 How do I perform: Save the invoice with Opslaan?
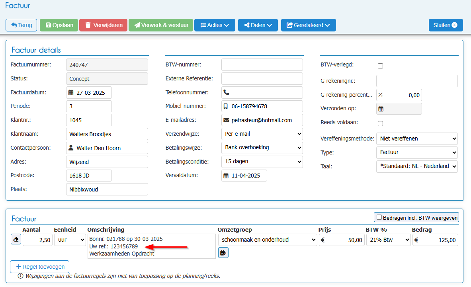point(59,25)
